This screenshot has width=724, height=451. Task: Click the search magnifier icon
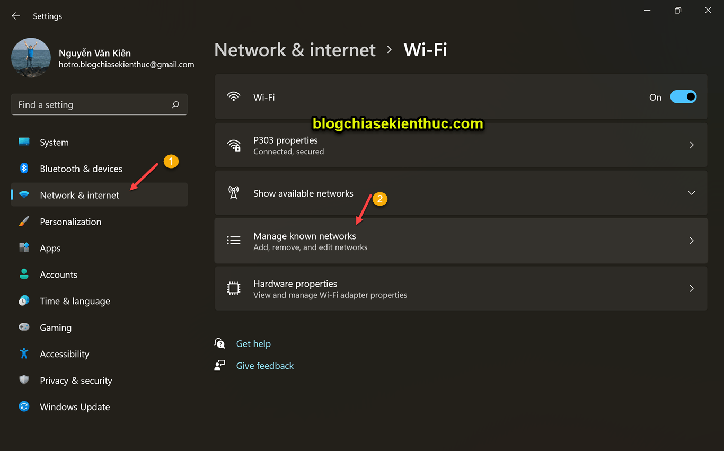pyautogui.click(x=175, y=105)
